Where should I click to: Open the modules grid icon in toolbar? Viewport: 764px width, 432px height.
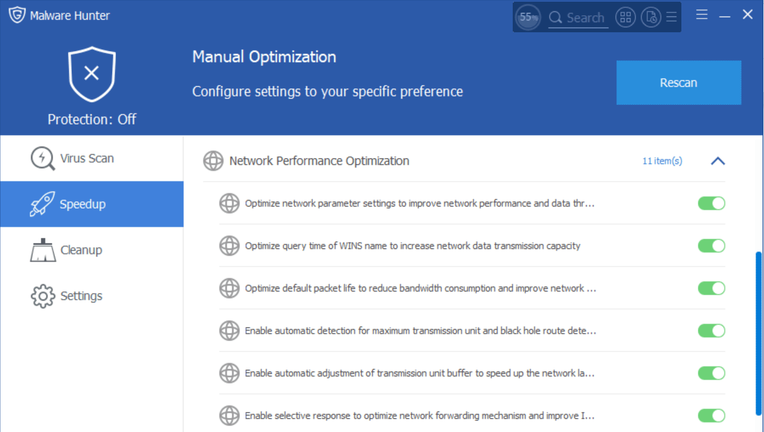coord(625,18)
